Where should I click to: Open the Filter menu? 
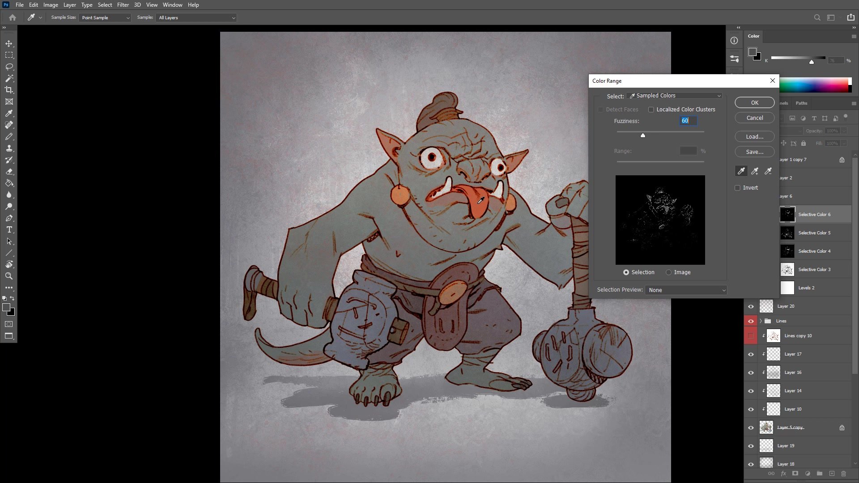point(123,5)
